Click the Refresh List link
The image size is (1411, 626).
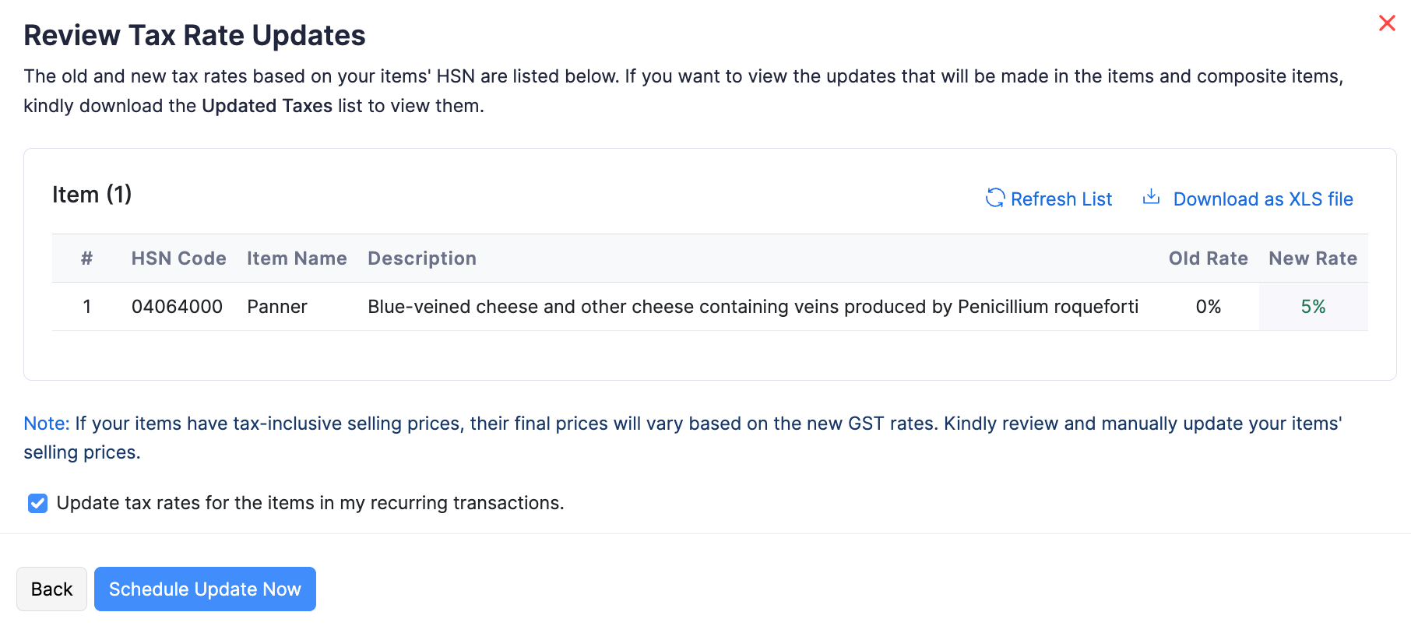click(1061, 199)
